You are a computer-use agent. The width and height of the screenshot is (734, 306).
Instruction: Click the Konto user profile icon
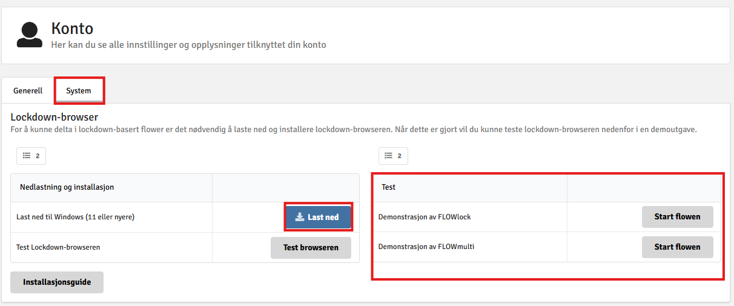(x=30, y=35)
